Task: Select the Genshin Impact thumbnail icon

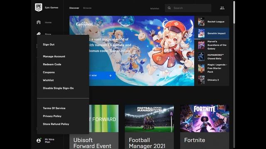Action: click(x=201, y=33)
